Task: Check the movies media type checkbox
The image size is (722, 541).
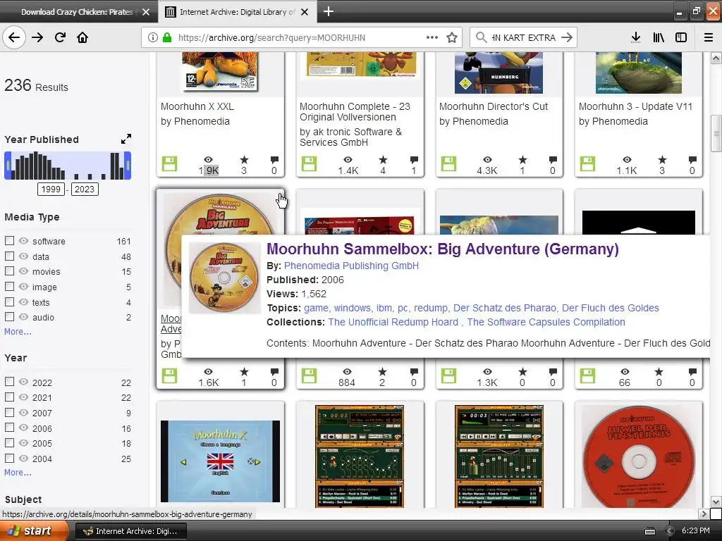Action: (9, 271)
